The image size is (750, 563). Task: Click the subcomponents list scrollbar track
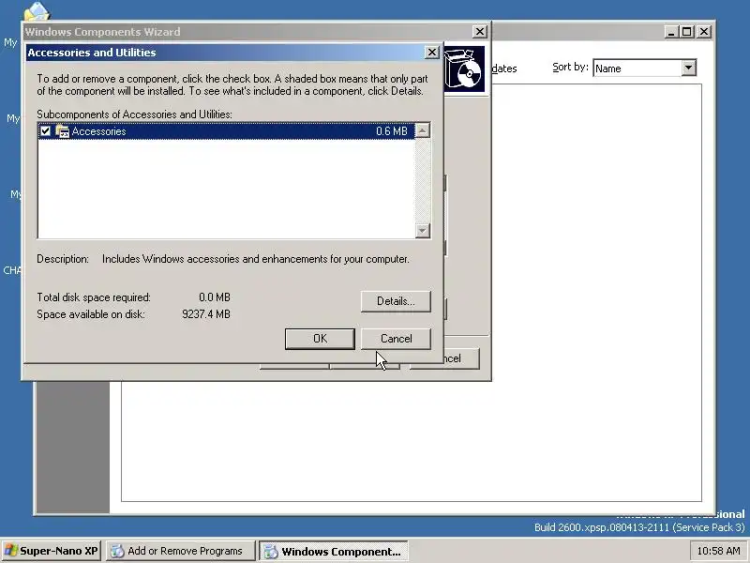point(423,180)
